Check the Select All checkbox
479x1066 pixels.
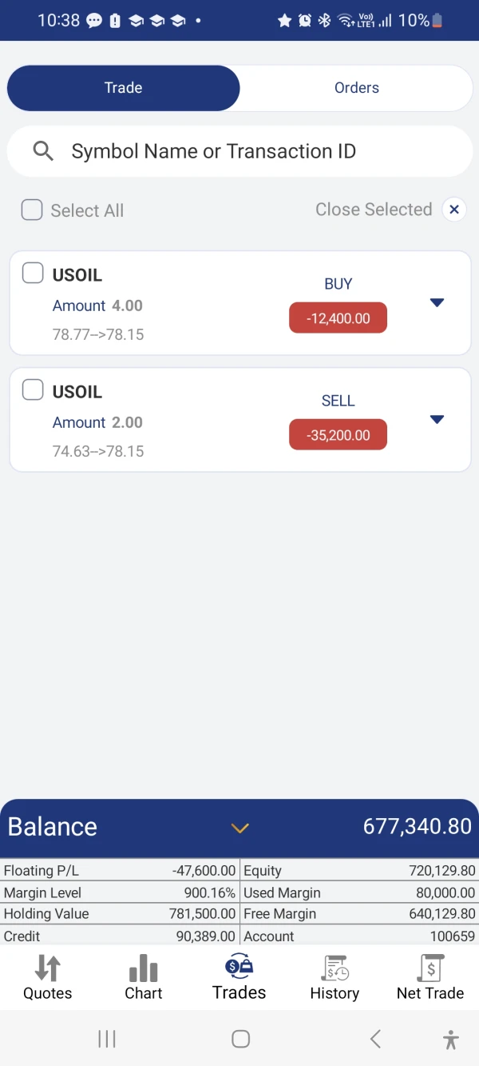(x=32, y=210)
